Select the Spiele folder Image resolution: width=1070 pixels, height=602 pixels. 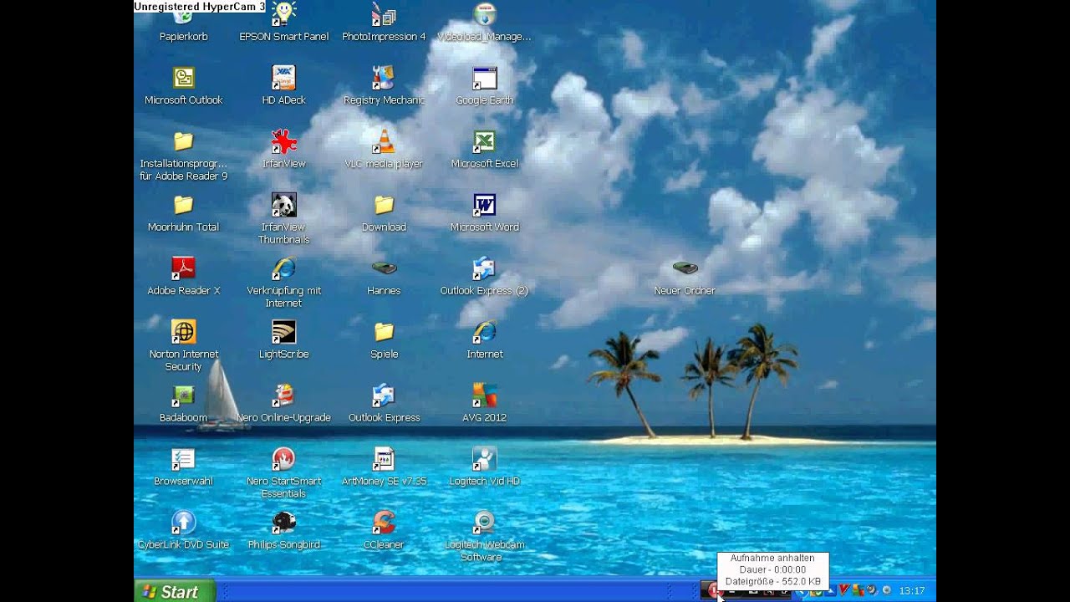click(x=384, y=332)
